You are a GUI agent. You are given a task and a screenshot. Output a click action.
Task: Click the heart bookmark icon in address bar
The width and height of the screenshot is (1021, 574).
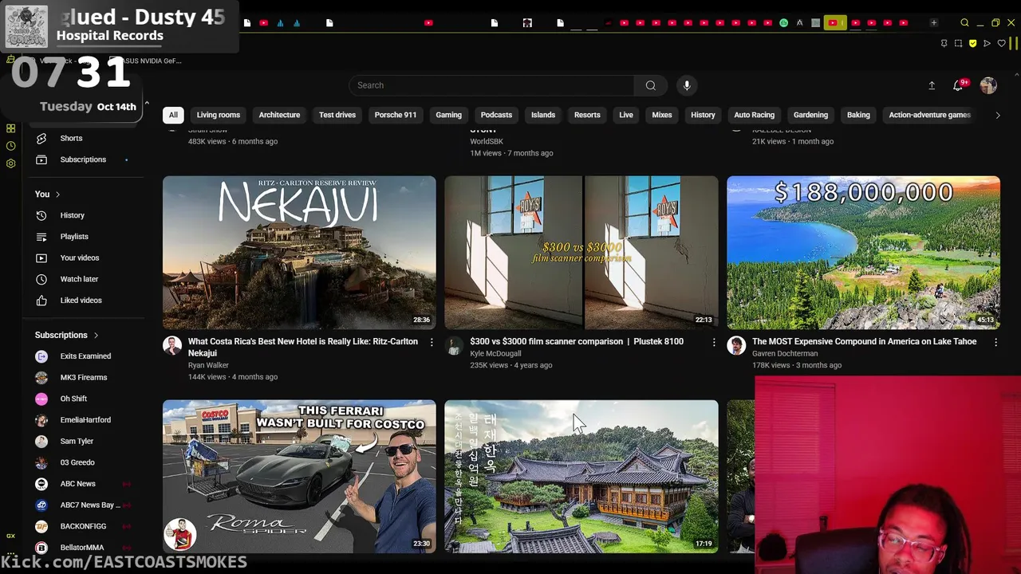(x=1001, y=43)
